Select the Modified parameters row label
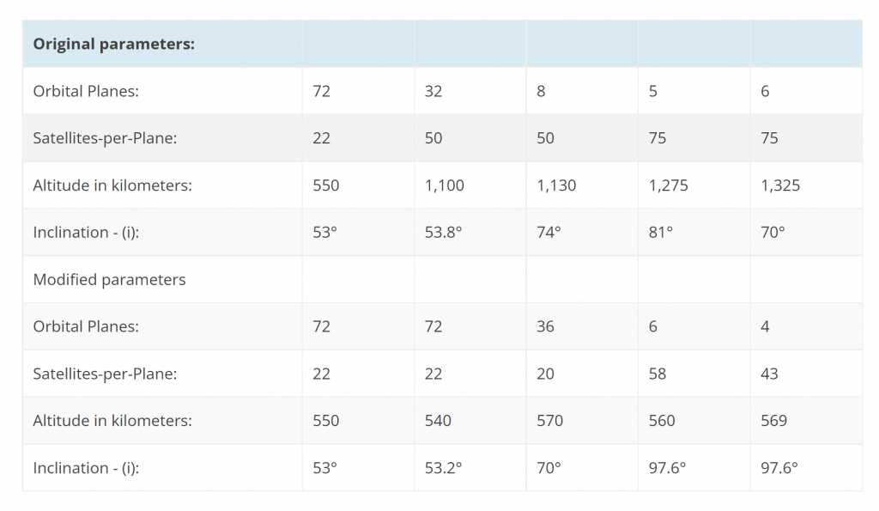The width and height of the screenshot is (879, 511). (162, 279)
